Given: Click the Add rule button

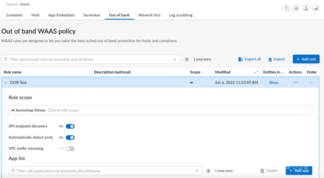Looking at the screenshot, I should [x=306, y=59].
